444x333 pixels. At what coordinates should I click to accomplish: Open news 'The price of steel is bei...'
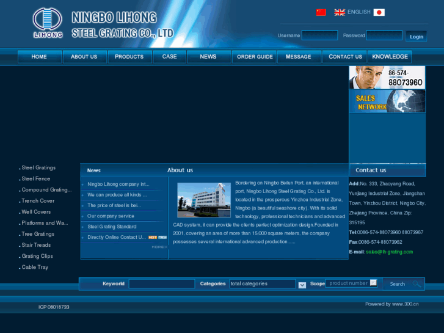pyautogui.click(x=114, y=205)
